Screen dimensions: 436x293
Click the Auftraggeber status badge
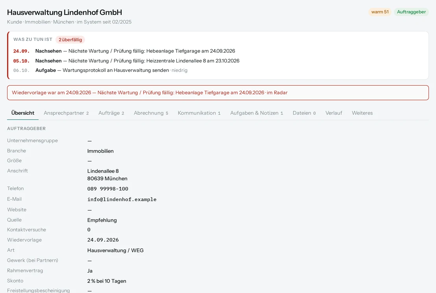pyautogui.click(x=411, y=12)
